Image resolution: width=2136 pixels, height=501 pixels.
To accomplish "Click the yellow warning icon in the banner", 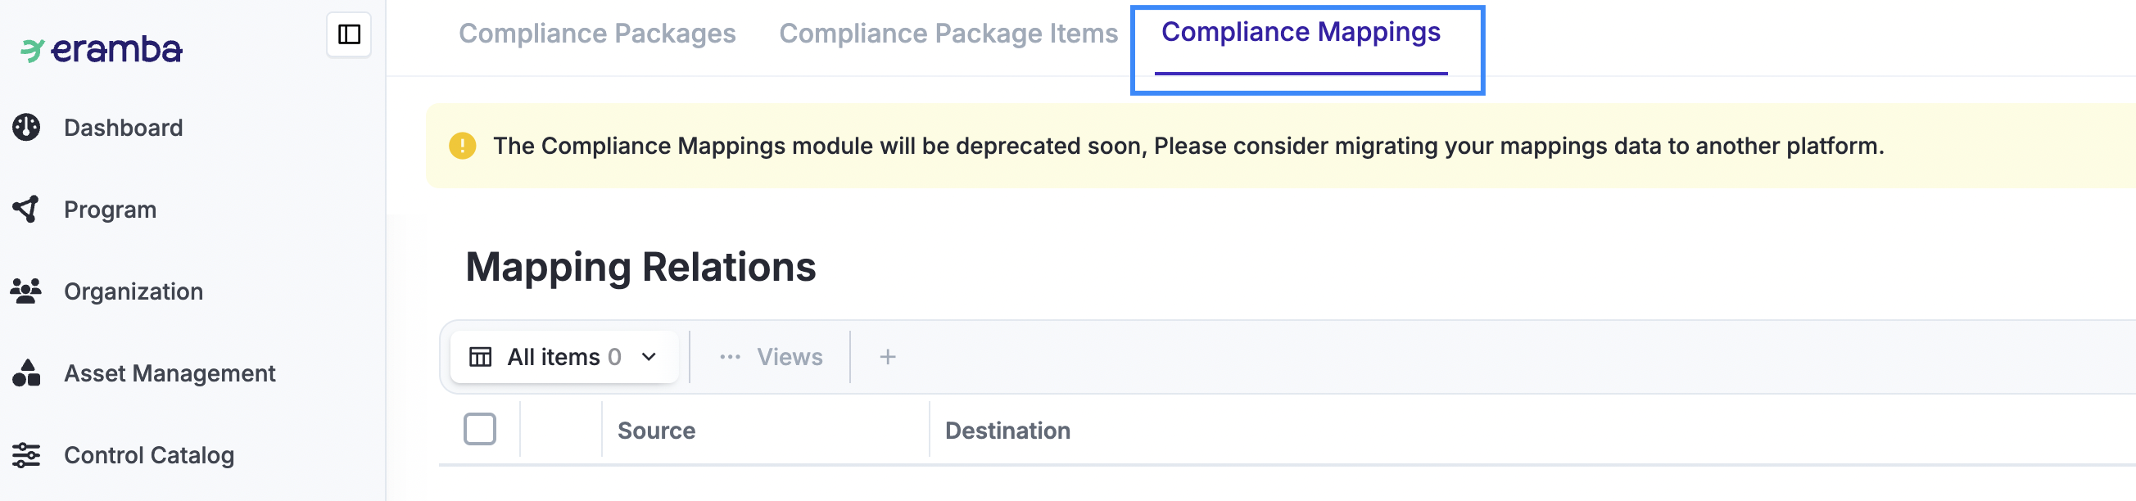I will point(463,146).
